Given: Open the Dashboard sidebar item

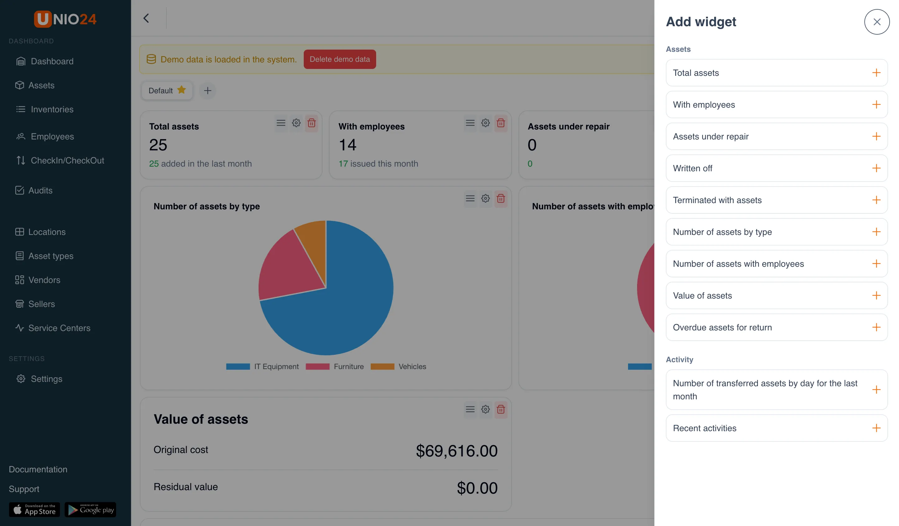Looking at the screenshot, I should pyautogui.click(x=45, y=61).
